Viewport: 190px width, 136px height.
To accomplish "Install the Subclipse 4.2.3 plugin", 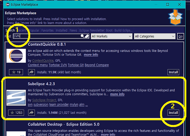I will [173, 113].
